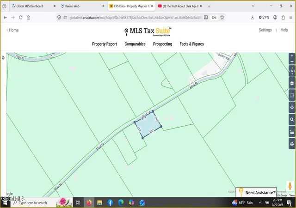Open the tracking protection shield icon
Screen dimensions: 296x208
(x=59, y=18)
